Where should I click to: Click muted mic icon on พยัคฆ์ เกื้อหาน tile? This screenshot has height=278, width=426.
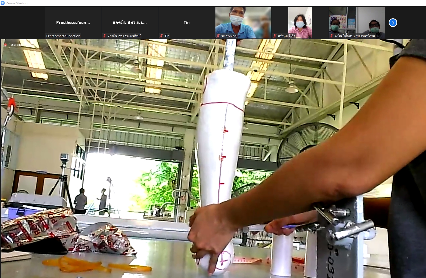point(332,36)
